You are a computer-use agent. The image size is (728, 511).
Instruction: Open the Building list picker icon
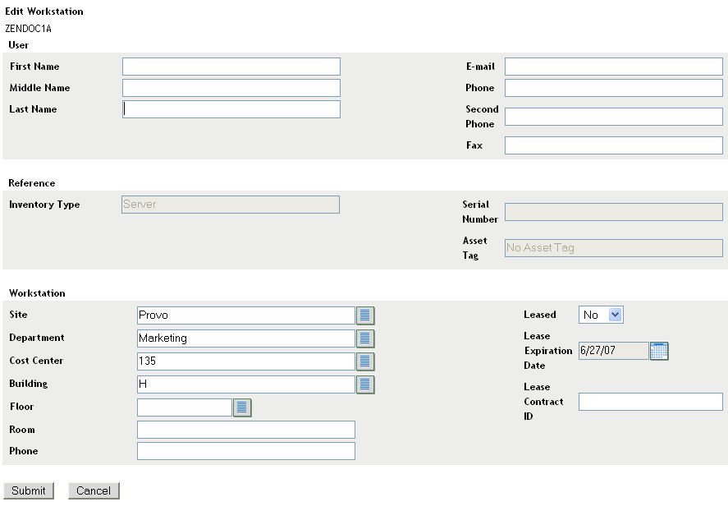pyautogui.click(x=365, y=384)
